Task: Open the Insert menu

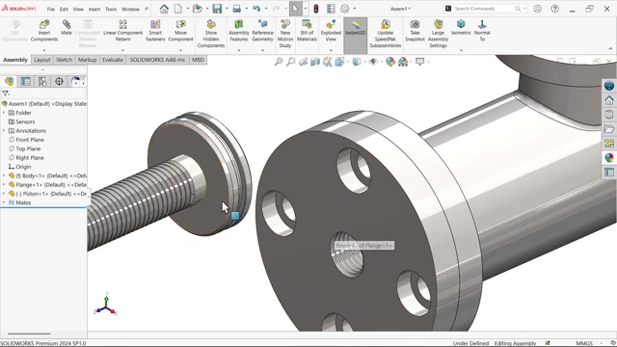Action: (x=94, y=9)
